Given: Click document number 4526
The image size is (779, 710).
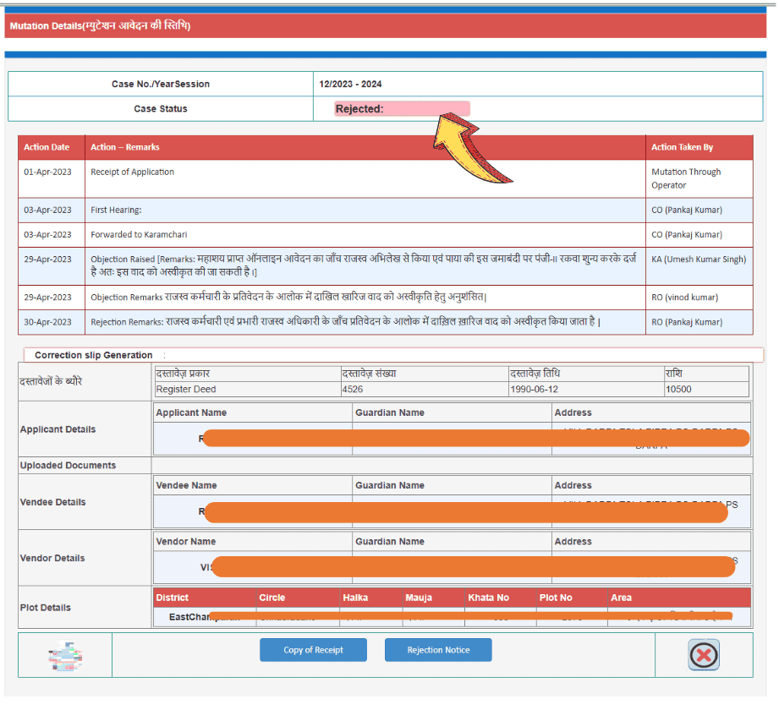Looking at the screenshot, I should (x=353, y=390).
